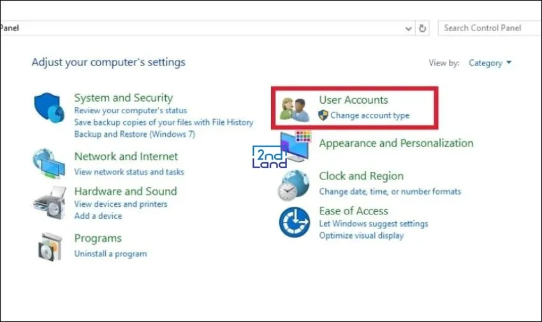This screenshot has width=542, height=322.
Task: Click Optimize visual display link
Action: (x=361, y=235)
